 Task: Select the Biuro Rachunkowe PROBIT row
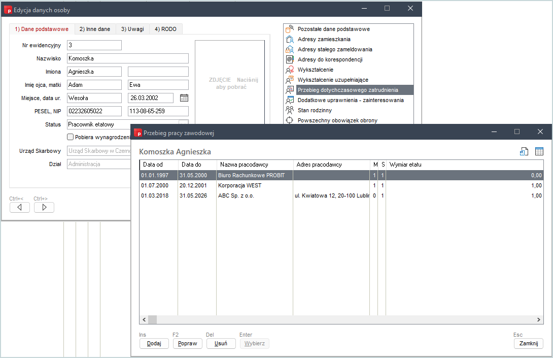click(341, 175)
